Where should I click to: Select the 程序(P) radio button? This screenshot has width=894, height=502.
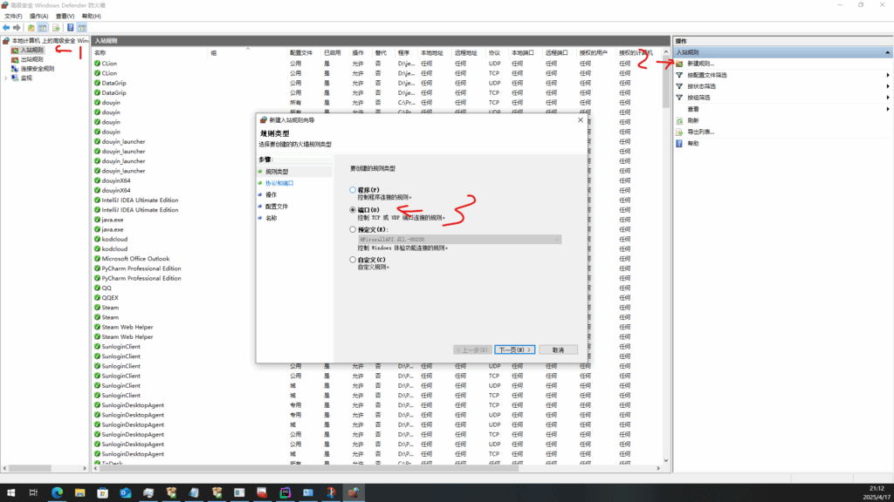click(x=353, y=189)
